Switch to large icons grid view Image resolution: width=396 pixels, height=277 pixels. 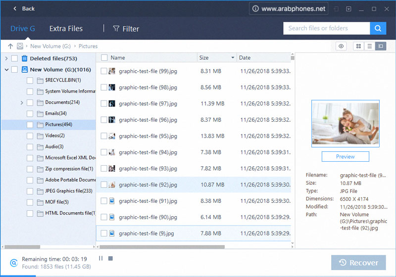click(x=358, y=46)
